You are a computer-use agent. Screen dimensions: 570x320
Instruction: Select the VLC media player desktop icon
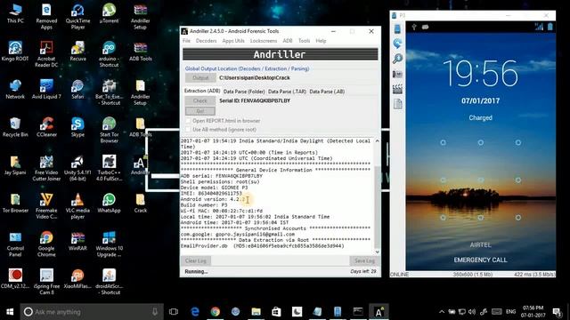[77, 205]
